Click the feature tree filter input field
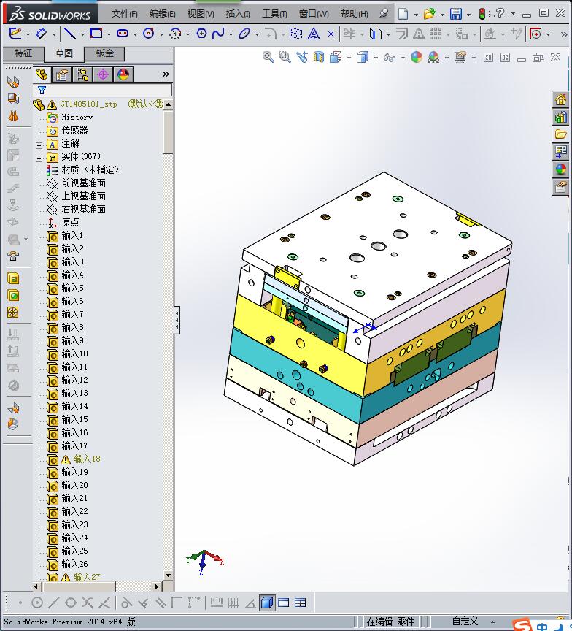 [x=102, y=90]
